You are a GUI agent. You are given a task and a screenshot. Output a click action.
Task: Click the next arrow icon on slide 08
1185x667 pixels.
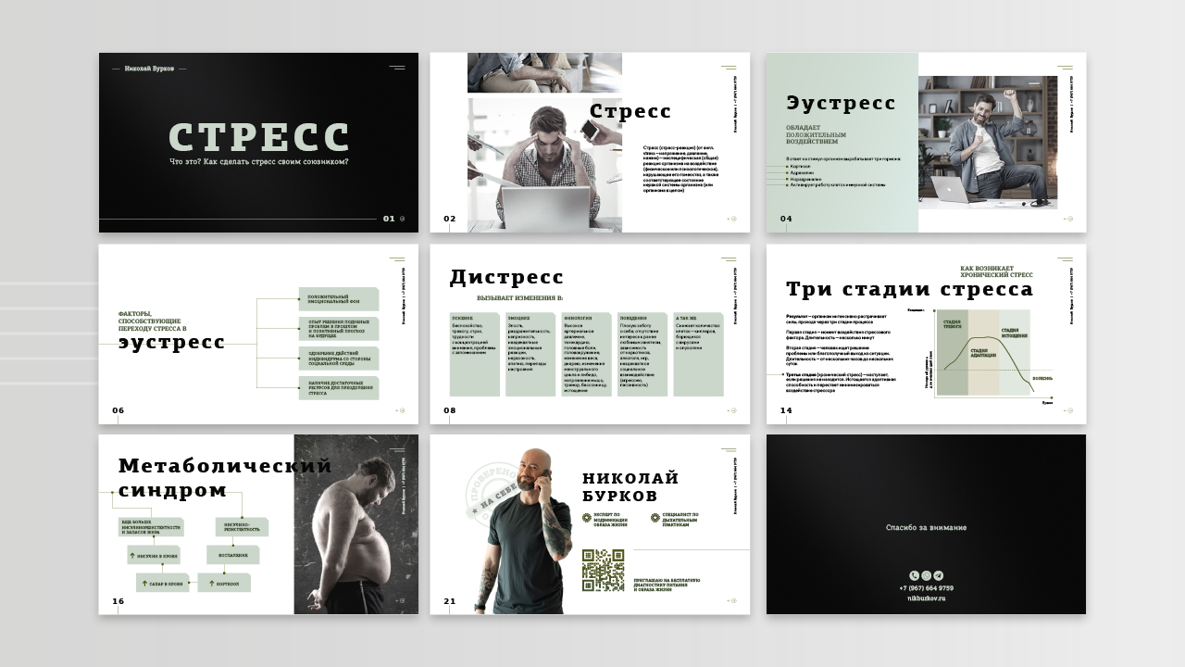point(732,410)
